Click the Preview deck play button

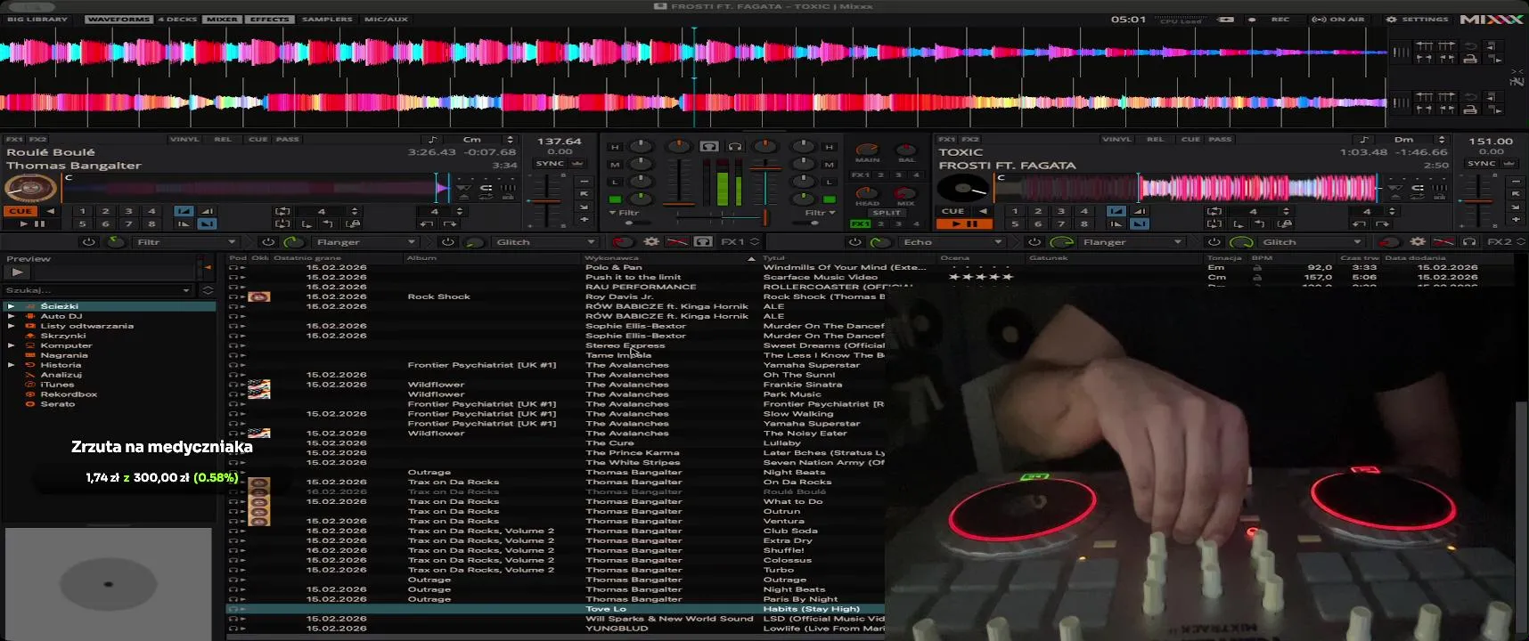point(17,272)
